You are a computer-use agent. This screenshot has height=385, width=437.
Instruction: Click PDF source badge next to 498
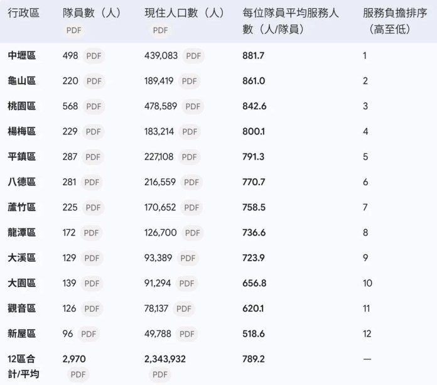(x=94, y=56)
